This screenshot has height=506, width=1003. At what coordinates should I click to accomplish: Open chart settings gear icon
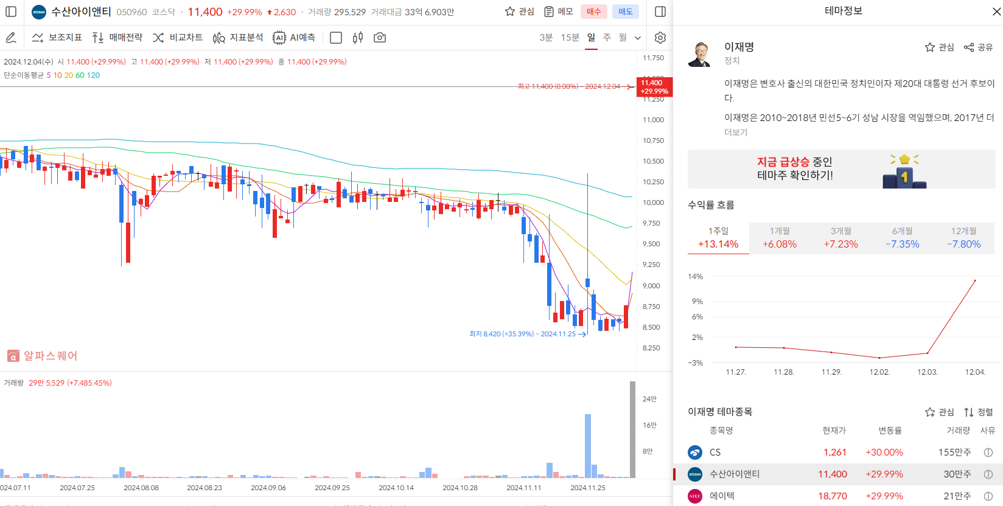660,38
